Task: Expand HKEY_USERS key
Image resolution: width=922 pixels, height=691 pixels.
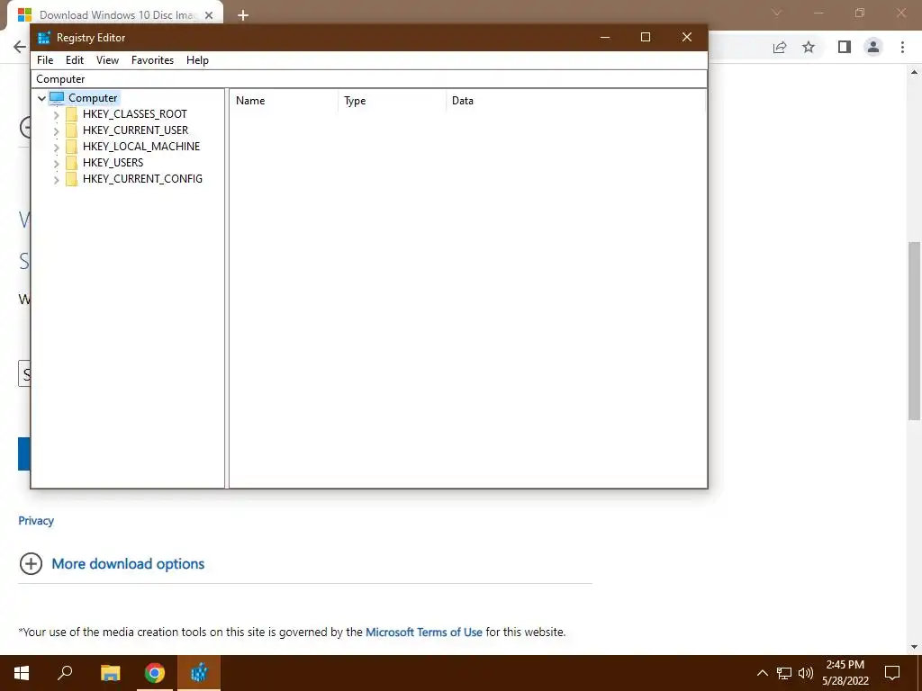Action: pos(57,163)
